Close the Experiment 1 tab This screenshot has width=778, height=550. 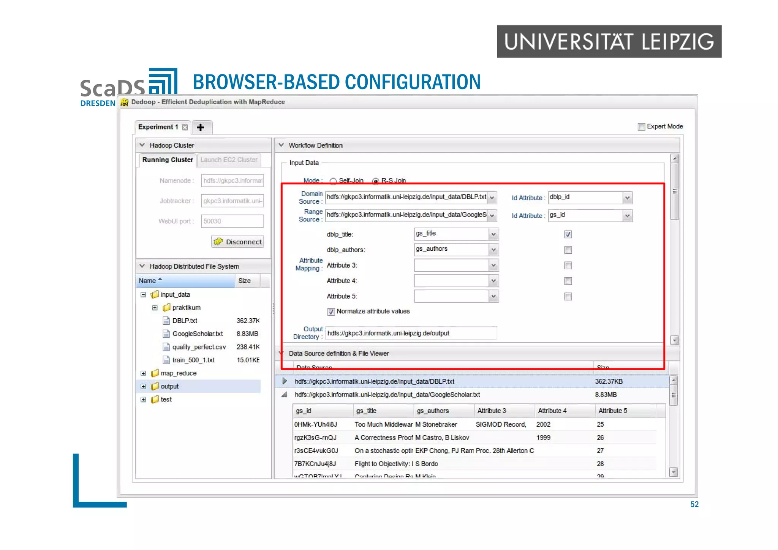pos(185,127)
